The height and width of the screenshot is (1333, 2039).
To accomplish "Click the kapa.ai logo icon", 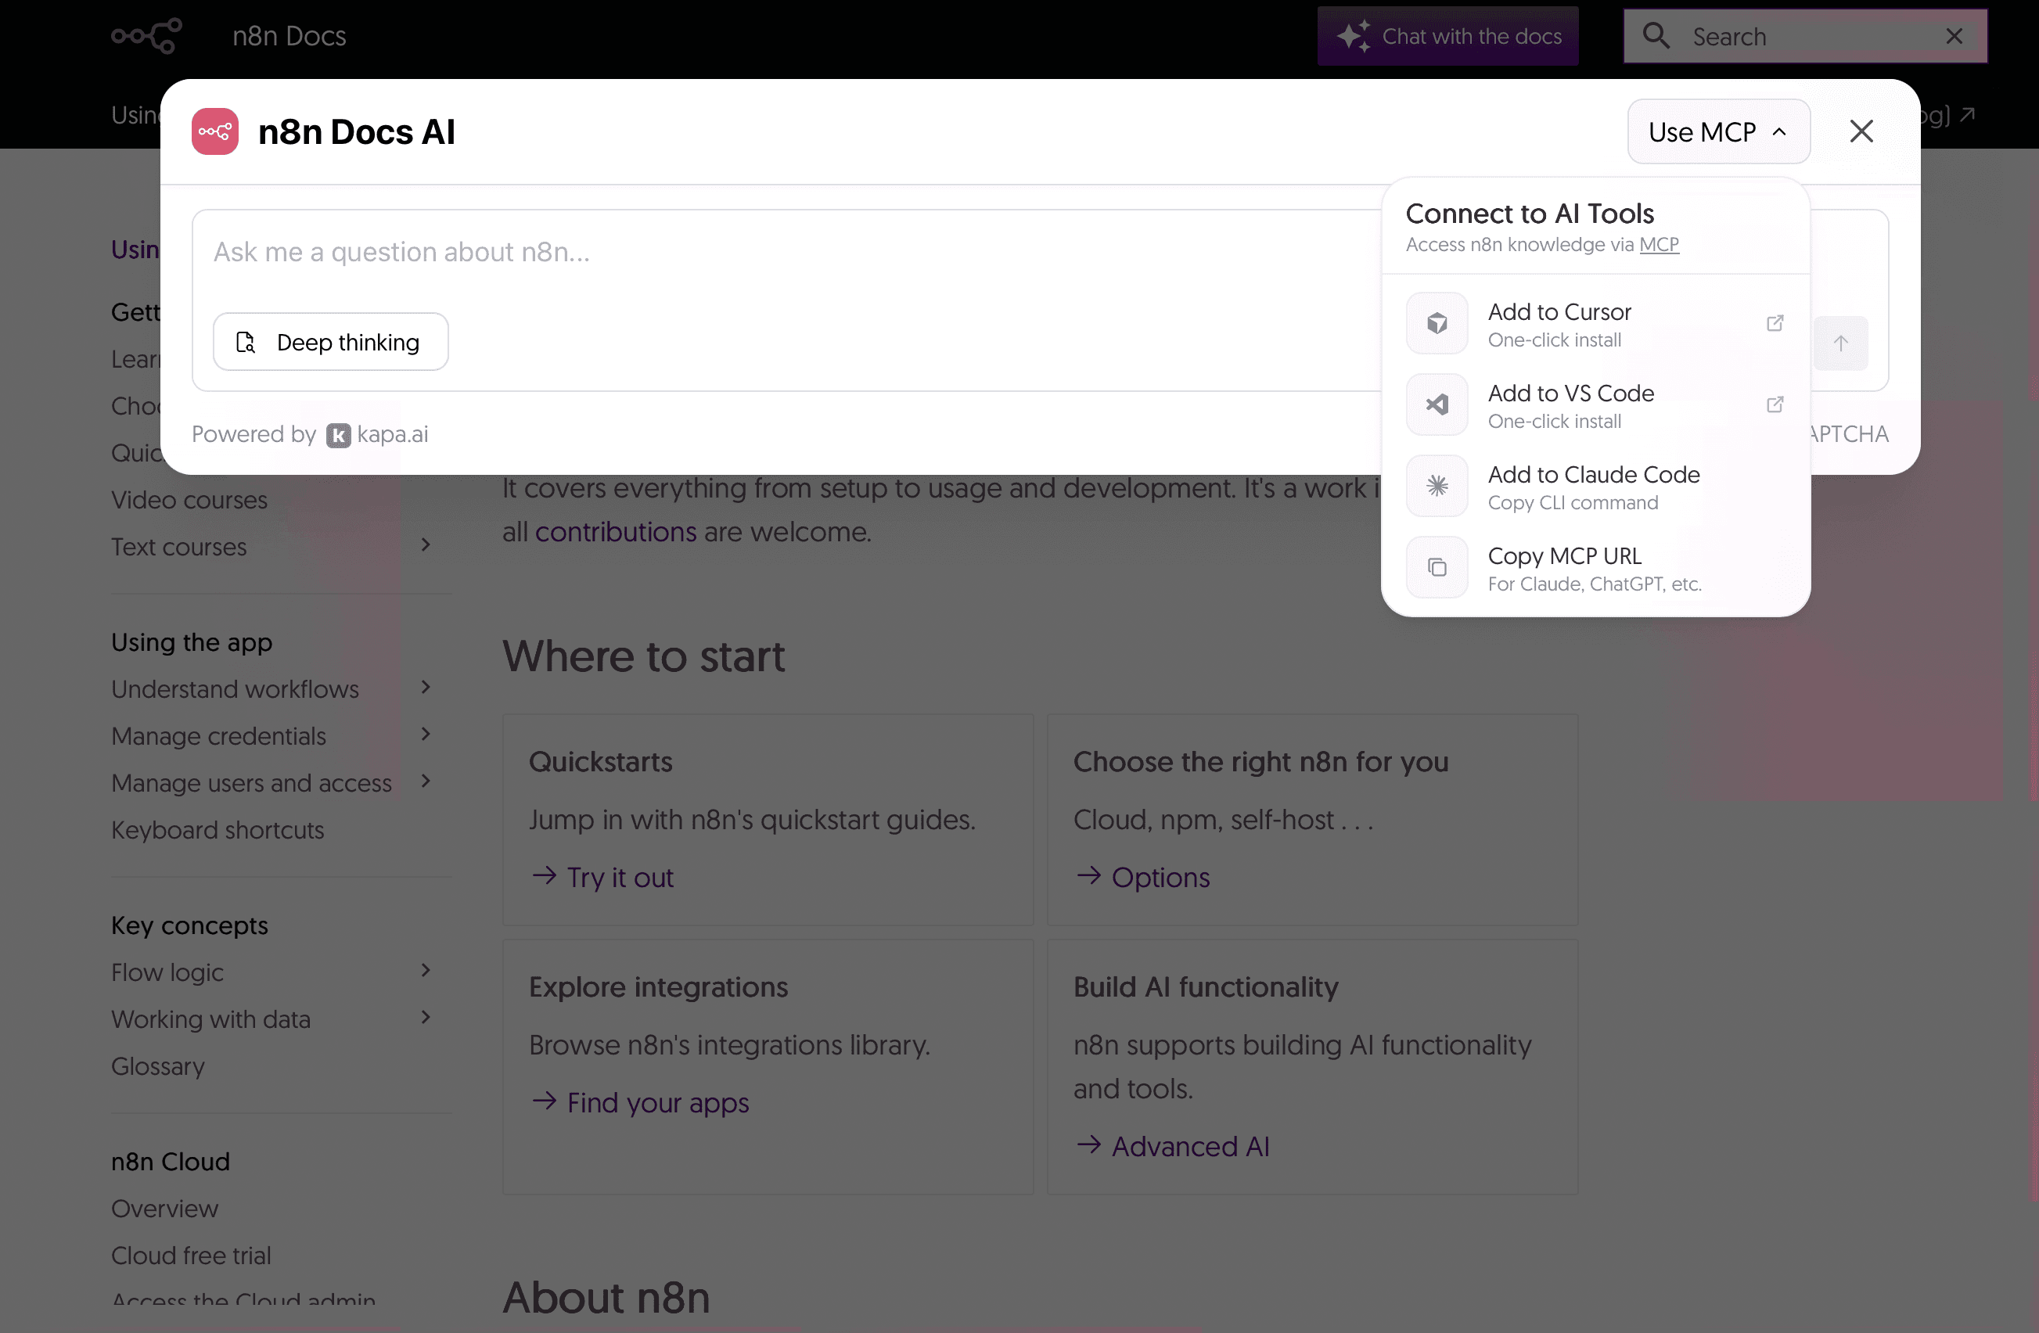I will (x=339, y=435).
